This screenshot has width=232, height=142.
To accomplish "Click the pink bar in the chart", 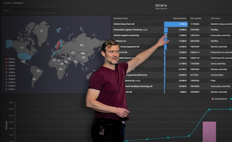I will 209,132.
